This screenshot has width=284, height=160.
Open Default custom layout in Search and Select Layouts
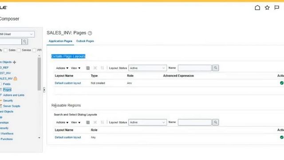[68, 137]
